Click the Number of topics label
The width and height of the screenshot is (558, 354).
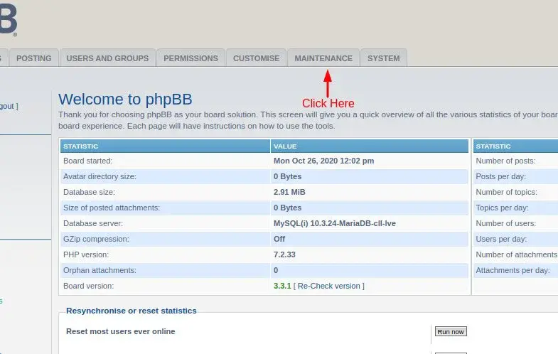[x=506, y=192]
